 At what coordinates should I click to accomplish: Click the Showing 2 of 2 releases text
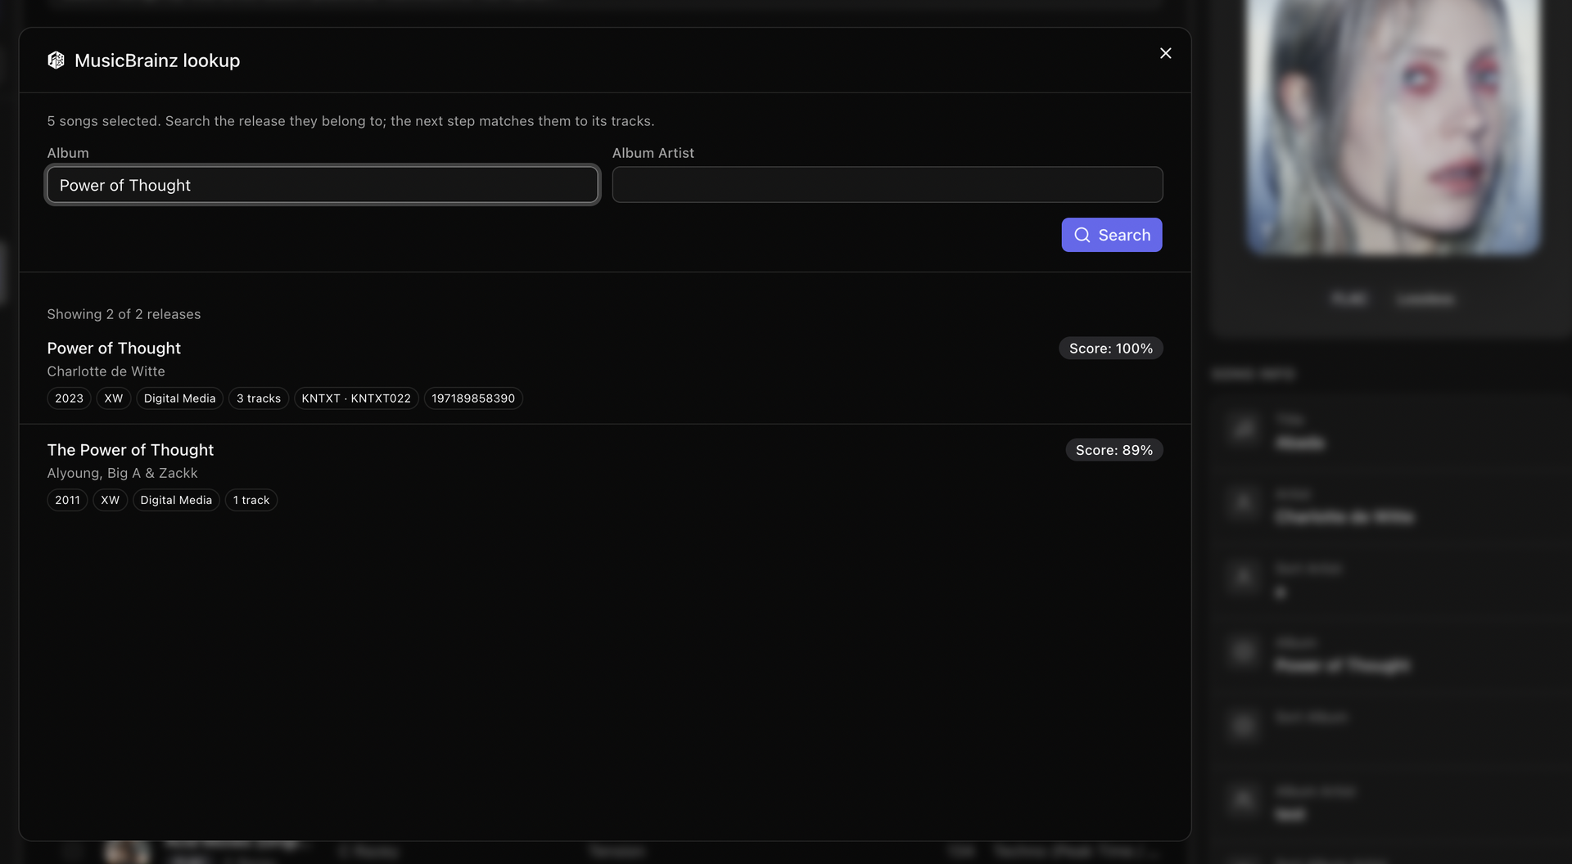(x=124, y=314)
